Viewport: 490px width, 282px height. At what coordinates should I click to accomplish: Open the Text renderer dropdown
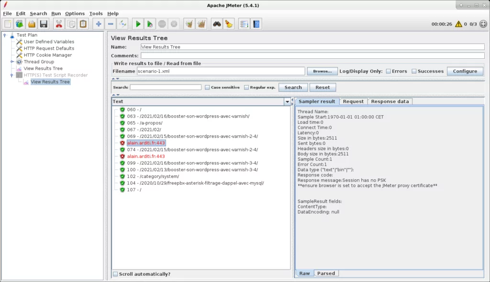click(287, 101)
